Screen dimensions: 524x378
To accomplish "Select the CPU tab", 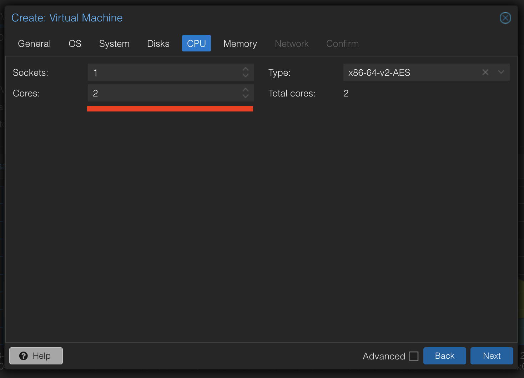I will click(196, 43).
